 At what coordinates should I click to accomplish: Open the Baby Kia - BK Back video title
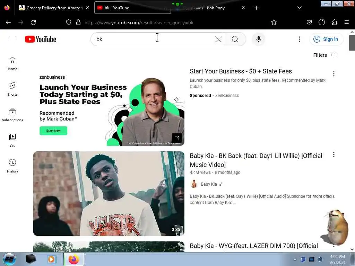(x=256, y=160)
